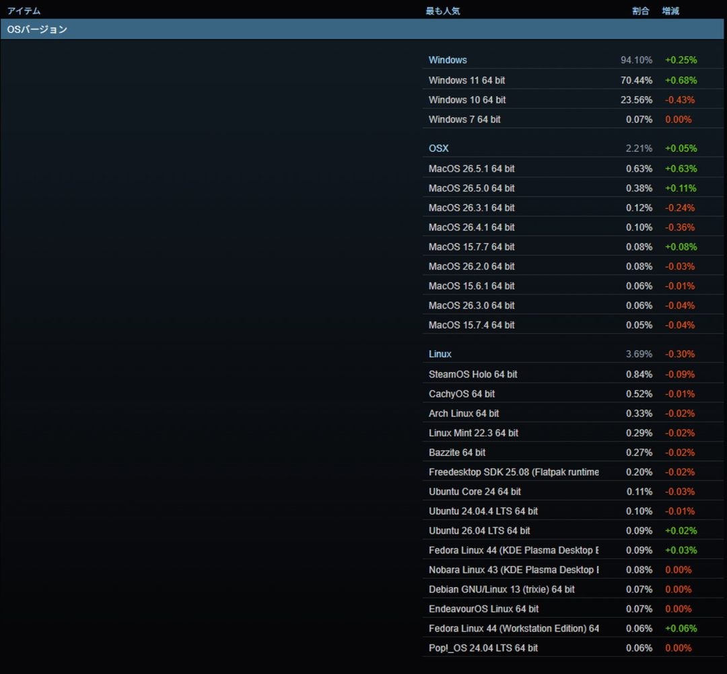Select Fedora Linux 44 Workstation Edition row
The image size is (727, 674).
[573, 629]
